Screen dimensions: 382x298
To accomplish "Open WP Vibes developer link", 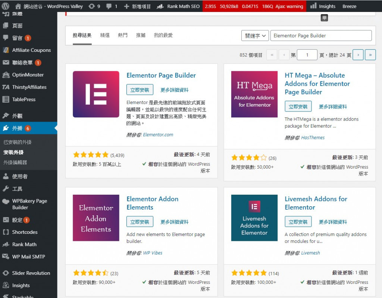I will [x=153, y=253].
